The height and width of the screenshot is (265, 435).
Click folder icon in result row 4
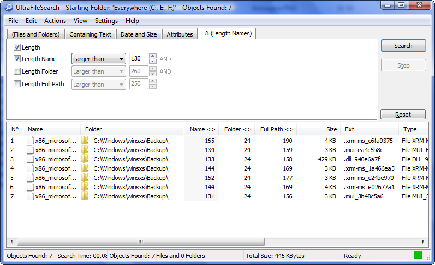coord(85,168)
